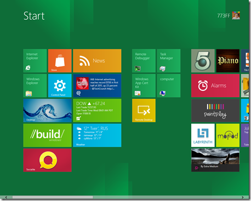This screenshot has height=201, width=251.
Task: Open the Internet Explorer tile
Action: click(35, 61)
